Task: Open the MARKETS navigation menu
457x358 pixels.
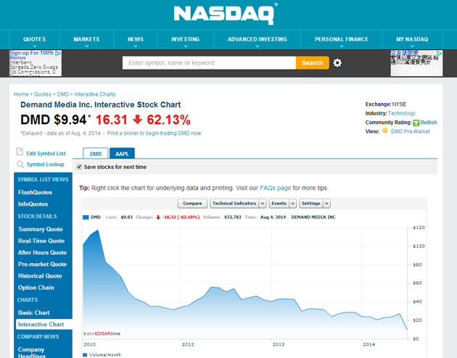Action: (x=86, y=39)
